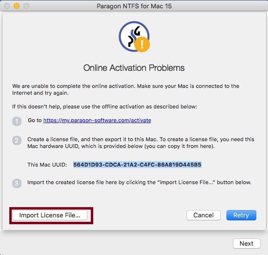
Task: Click the Paragon NTFS warning logo icon
Action: pyautogui.click(x=134, y=37)
